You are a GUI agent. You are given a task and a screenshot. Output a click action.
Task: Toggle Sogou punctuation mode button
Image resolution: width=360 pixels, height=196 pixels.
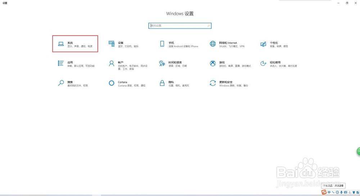point(333,192)
